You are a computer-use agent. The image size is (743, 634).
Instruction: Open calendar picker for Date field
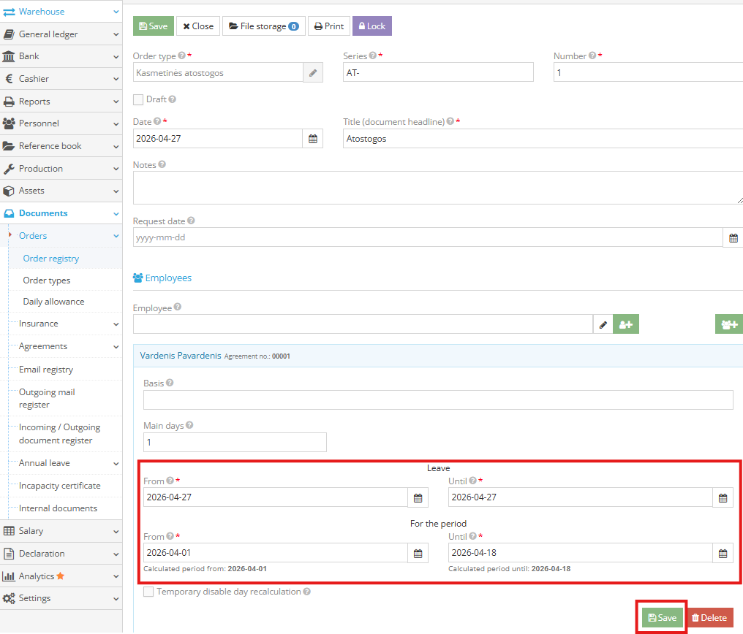click(x=313, y=139)
